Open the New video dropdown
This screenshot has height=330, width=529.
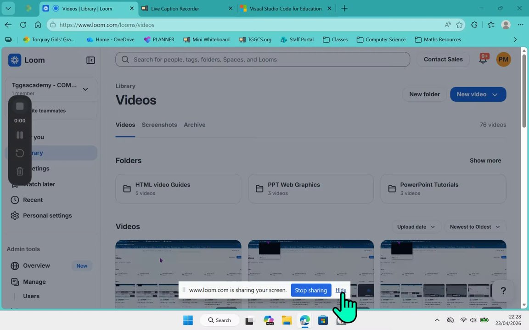tap(478, 94)
